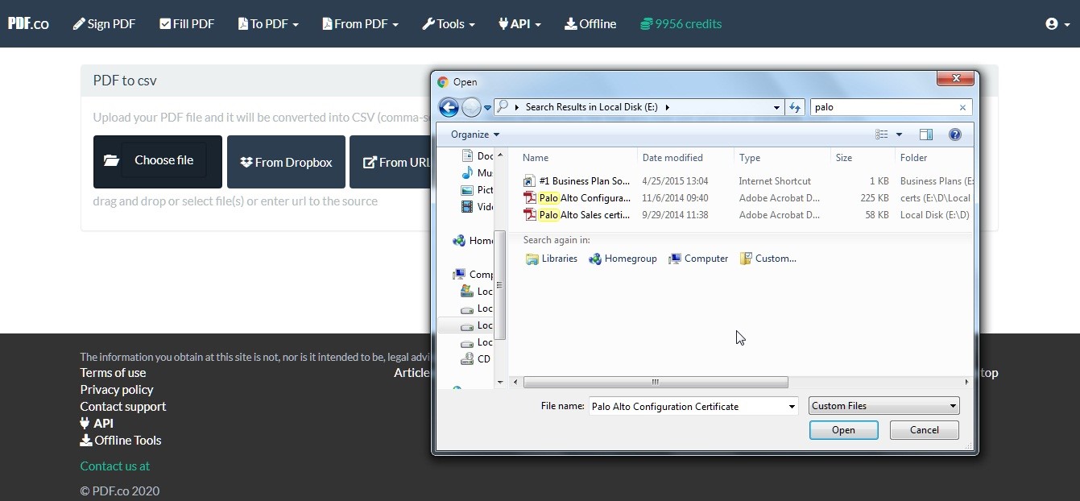Open the Contact support link
This screenshot has height=501, width=1080.
pyautogui.click(x=123, y=406)
